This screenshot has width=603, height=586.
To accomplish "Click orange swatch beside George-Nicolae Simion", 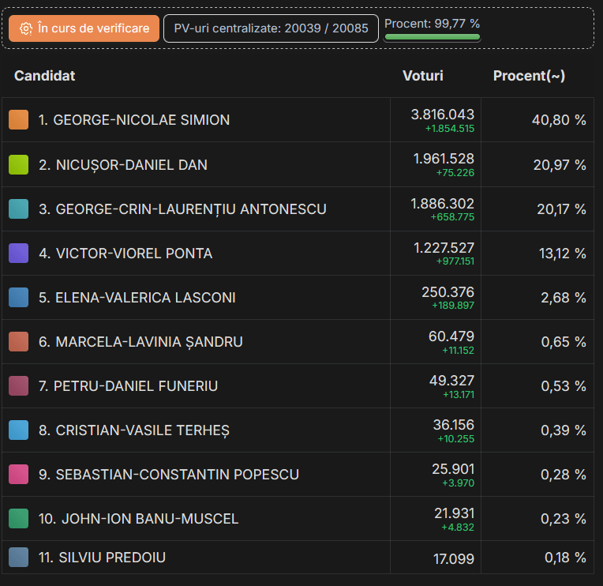I will click(x=18, y=120).
